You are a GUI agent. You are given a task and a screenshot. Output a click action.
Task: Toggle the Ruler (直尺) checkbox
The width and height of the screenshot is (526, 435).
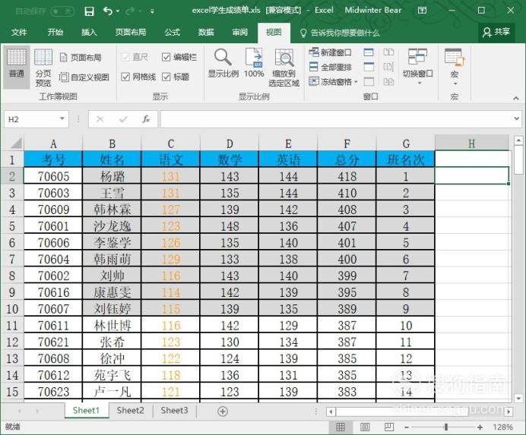pos(125,57)
